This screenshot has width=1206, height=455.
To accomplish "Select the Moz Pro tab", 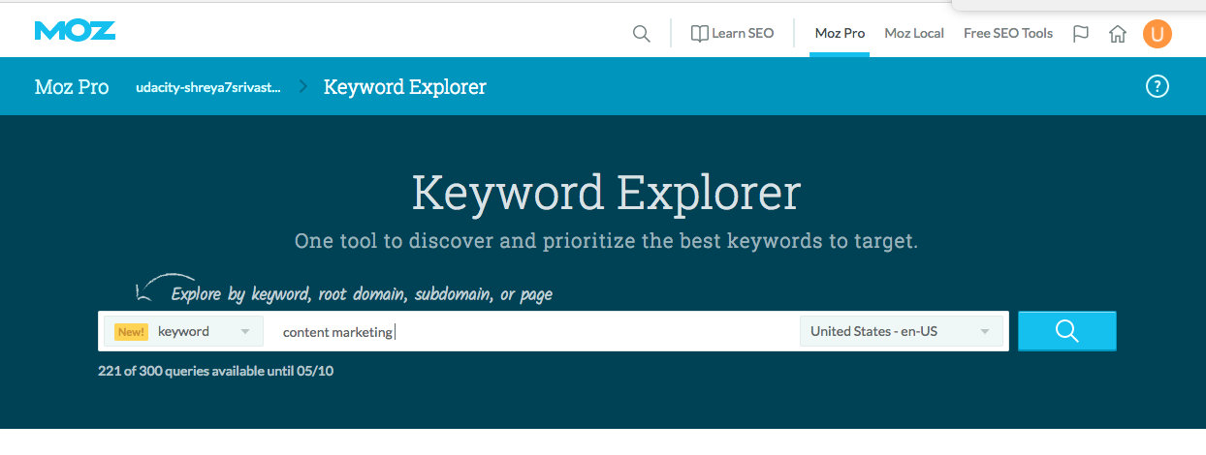I will click(840, 33).
